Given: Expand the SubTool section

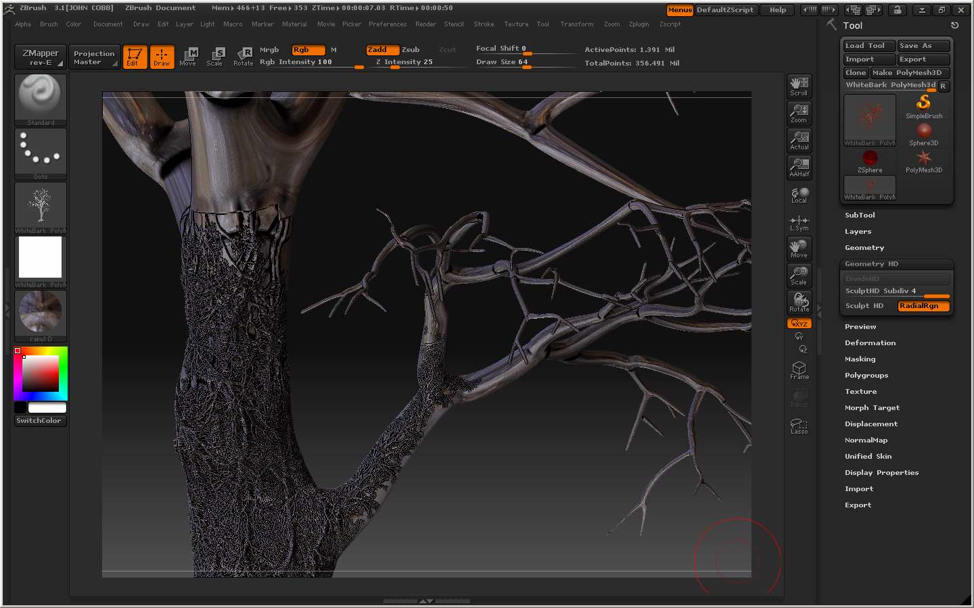Looking at the screenshot, I should coord(860,215).
